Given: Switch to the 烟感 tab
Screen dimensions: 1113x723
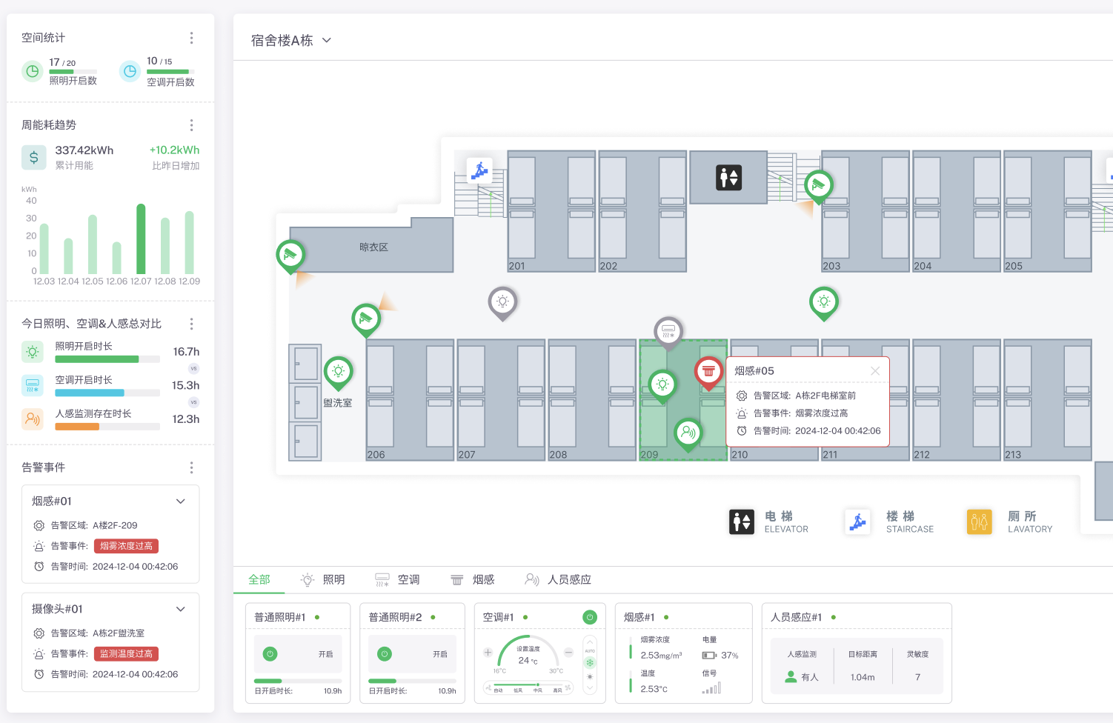Looking at the screenshot, I should click(473, 580).
